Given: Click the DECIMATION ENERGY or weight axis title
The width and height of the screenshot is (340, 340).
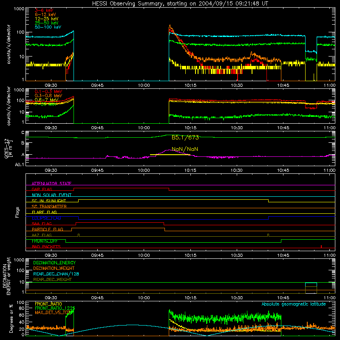Looking at the screenshot, I should tap(6, 276).
